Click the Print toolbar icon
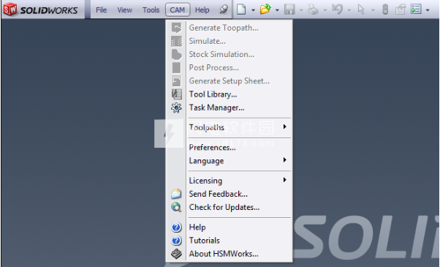This screenshot has width=440, height=267. (x=313, y=10)
